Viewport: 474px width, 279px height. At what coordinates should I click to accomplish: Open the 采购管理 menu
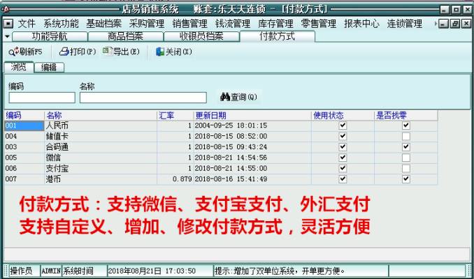click(x=147, y=24)
